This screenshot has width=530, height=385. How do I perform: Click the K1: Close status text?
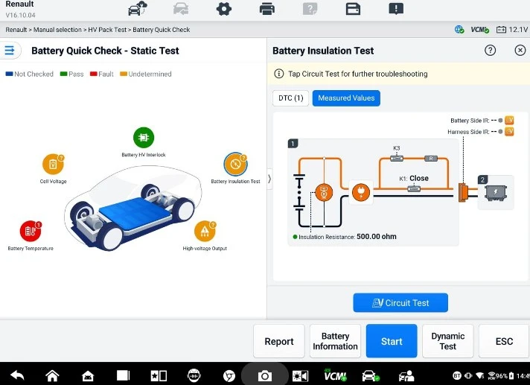coord(414,178)
